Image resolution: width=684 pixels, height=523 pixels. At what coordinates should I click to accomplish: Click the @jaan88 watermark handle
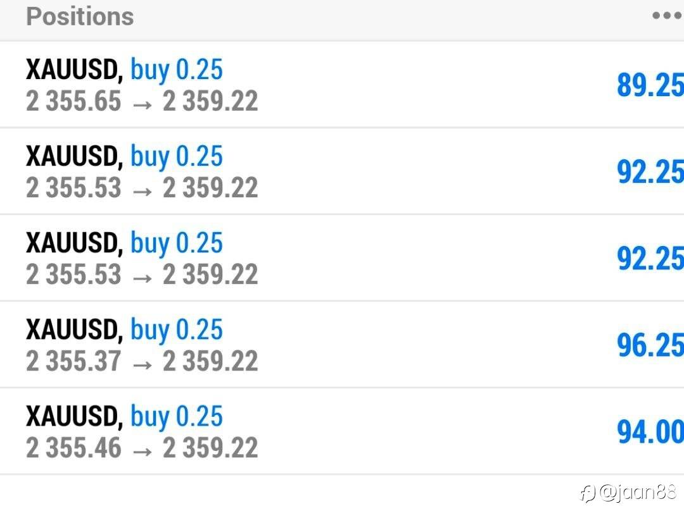pyautogui.click(x=637, y=492)
